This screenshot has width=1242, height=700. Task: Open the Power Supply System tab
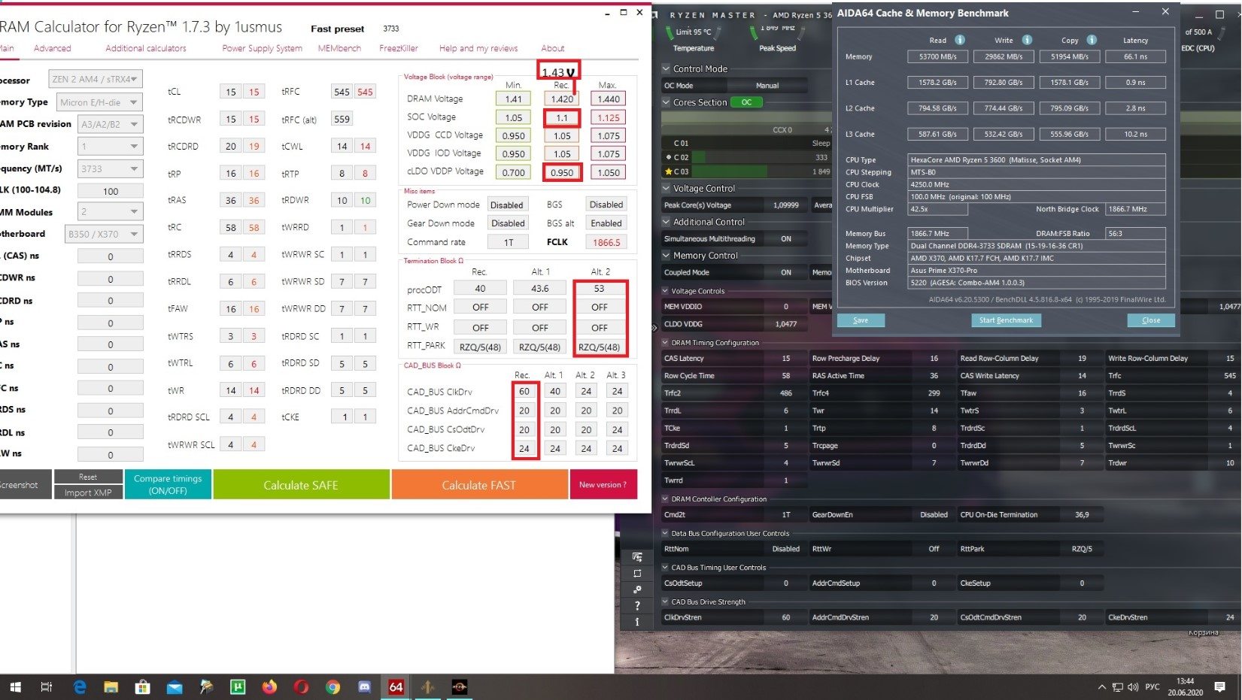(262, 48)
